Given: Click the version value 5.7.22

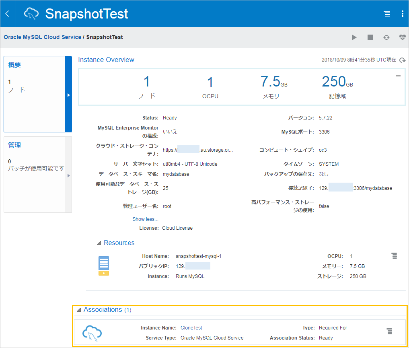Looking at the screenshot, I should point(325,117).
